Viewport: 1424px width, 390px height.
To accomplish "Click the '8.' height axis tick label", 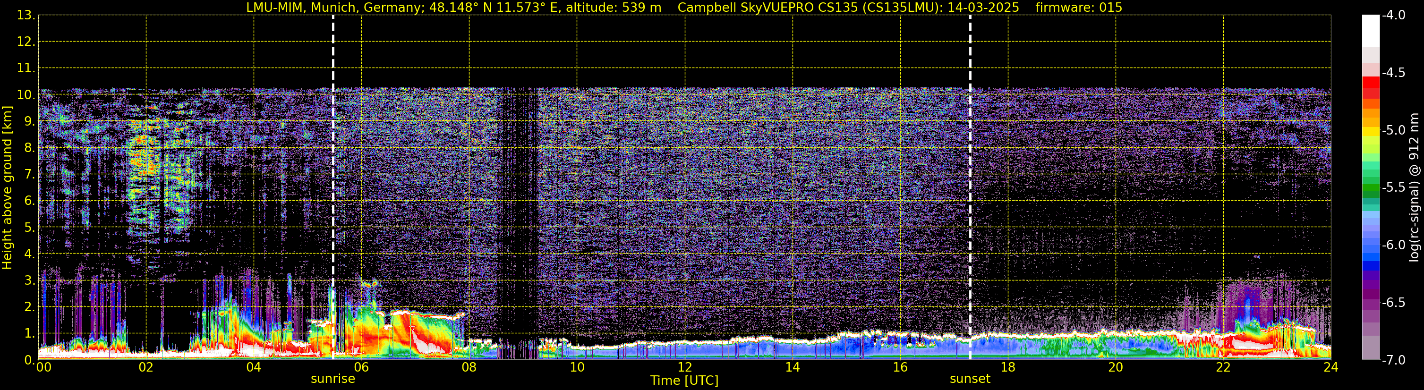I will pyautogui.click(x=29, y=148).
